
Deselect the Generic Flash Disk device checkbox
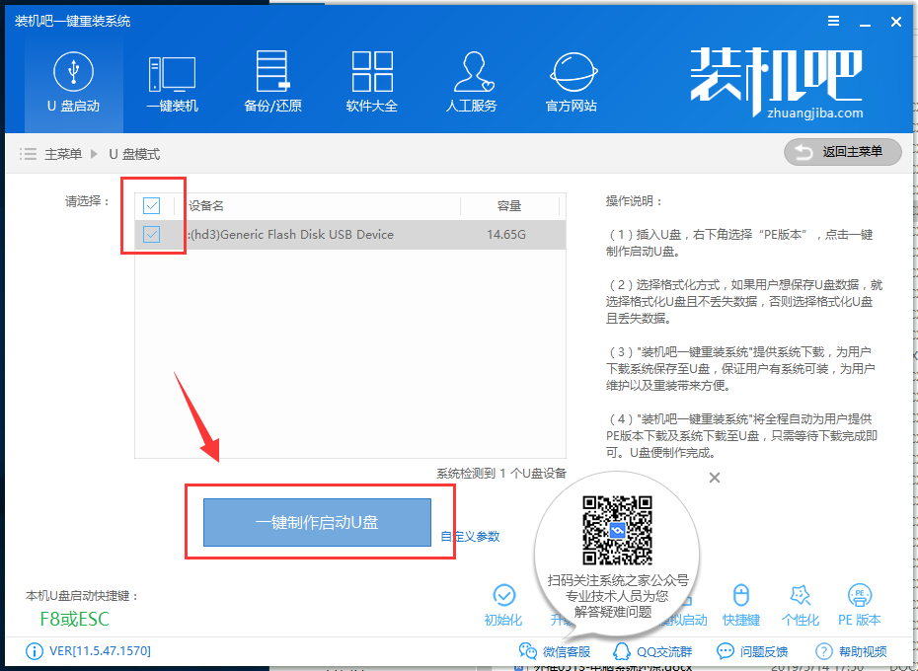click(152, 235)
